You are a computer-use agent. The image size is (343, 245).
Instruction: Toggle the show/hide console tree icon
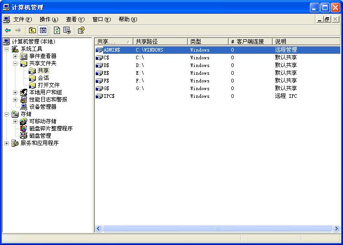click(43, 30)
